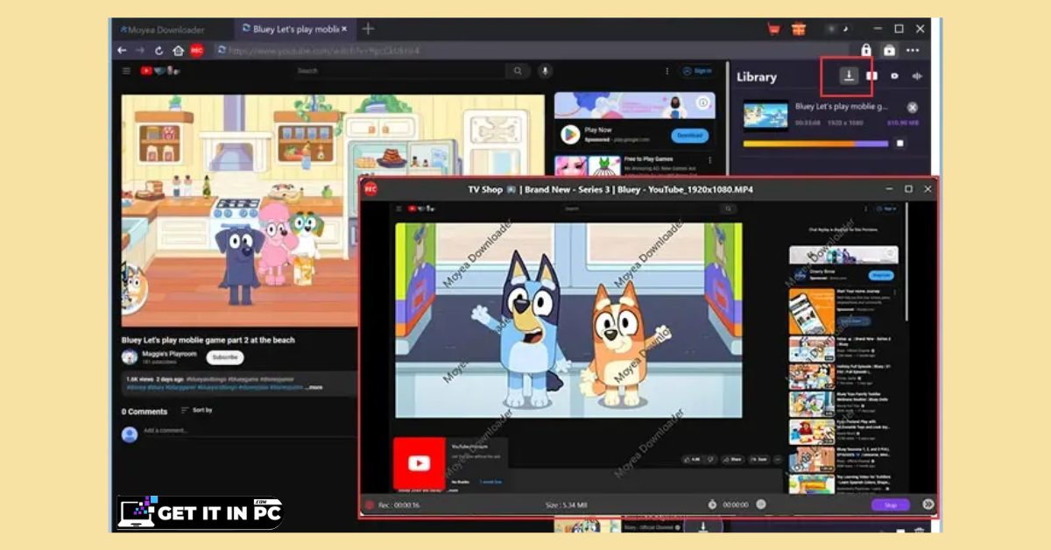Open the Library audio waveform icon
The height and width of the screenshot is (550, 1051).
point(917,76)
